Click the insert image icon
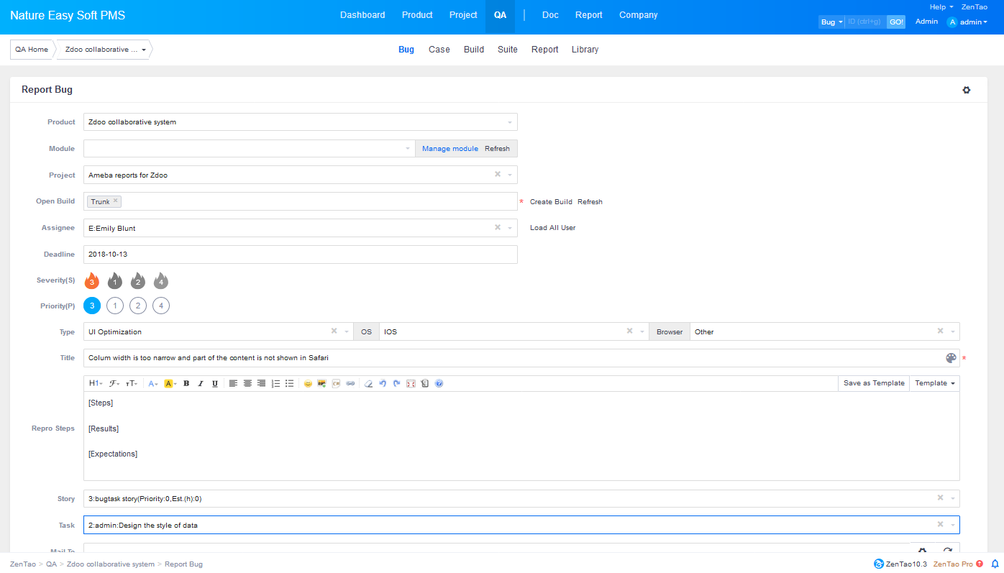 point(321,384)
